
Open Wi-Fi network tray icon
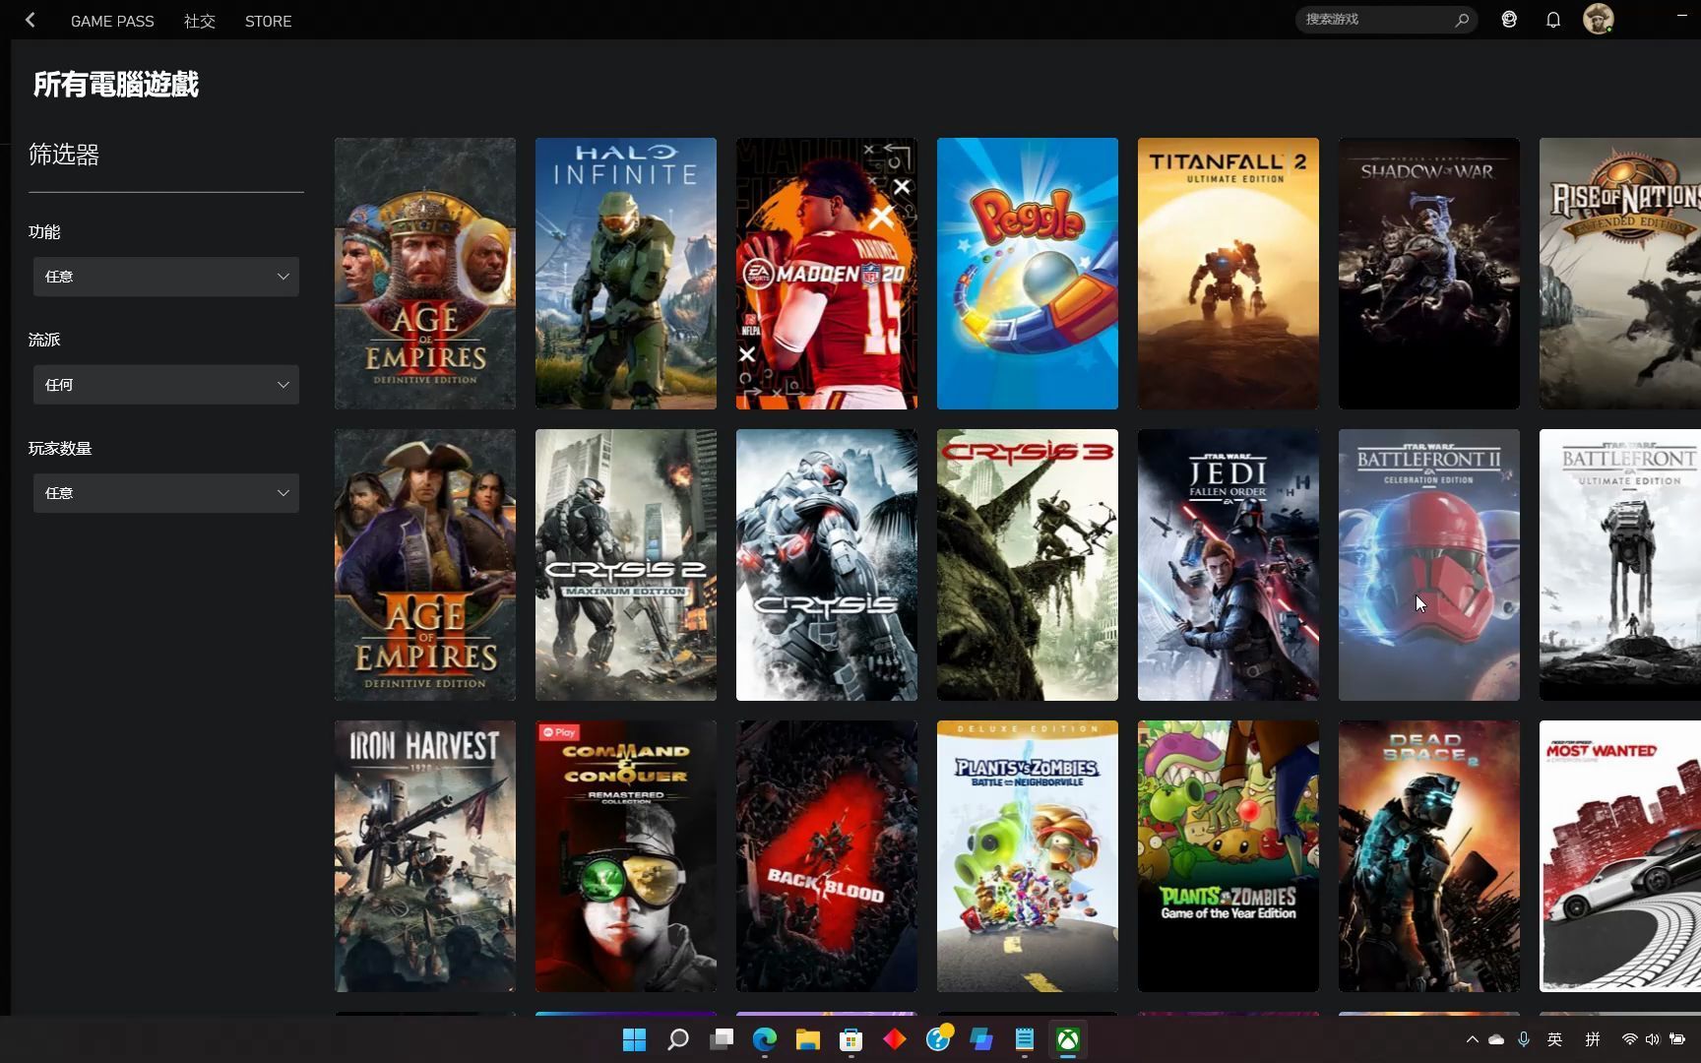[1630, 1039]
